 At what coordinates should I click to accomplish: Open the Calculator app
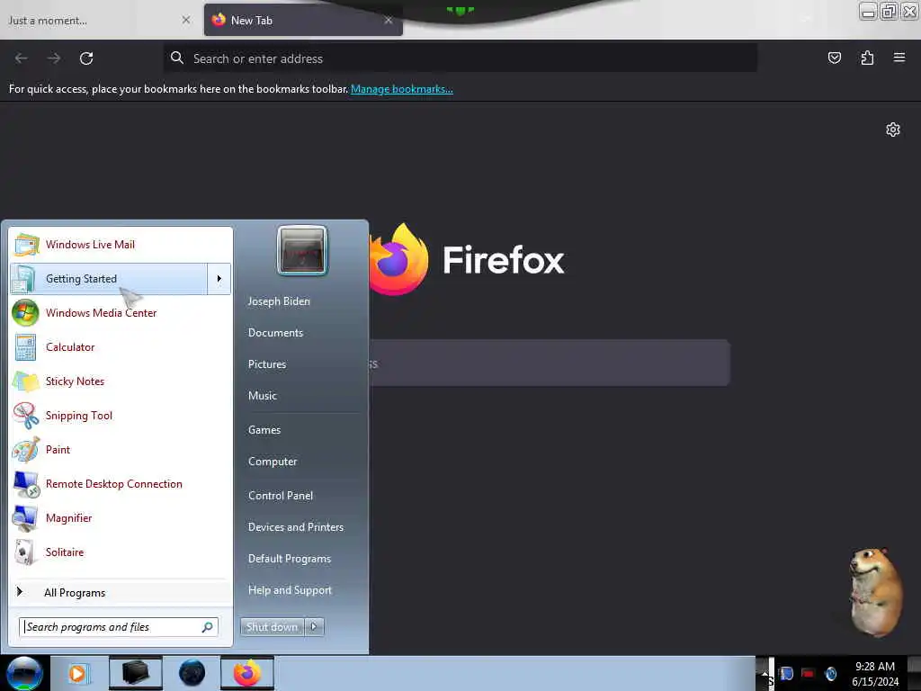coord(121,346)
